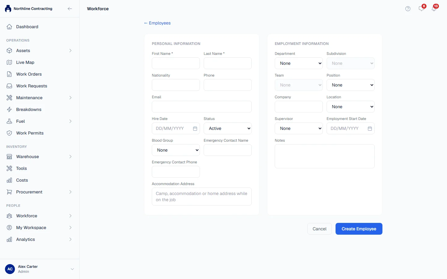Open the Employment Start Date calendar icon
The height and width of the screenshot is (279, 447).
point(370,128)
